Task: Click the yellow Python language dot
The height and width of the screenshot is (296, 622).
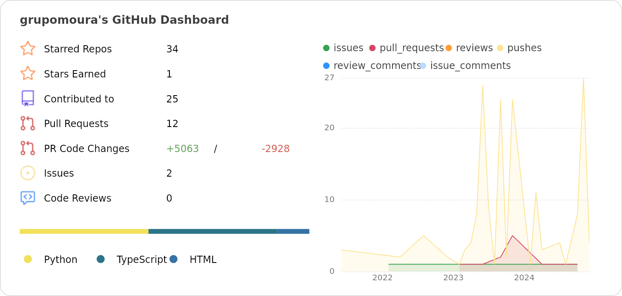Action: click(x=28, y=259)
